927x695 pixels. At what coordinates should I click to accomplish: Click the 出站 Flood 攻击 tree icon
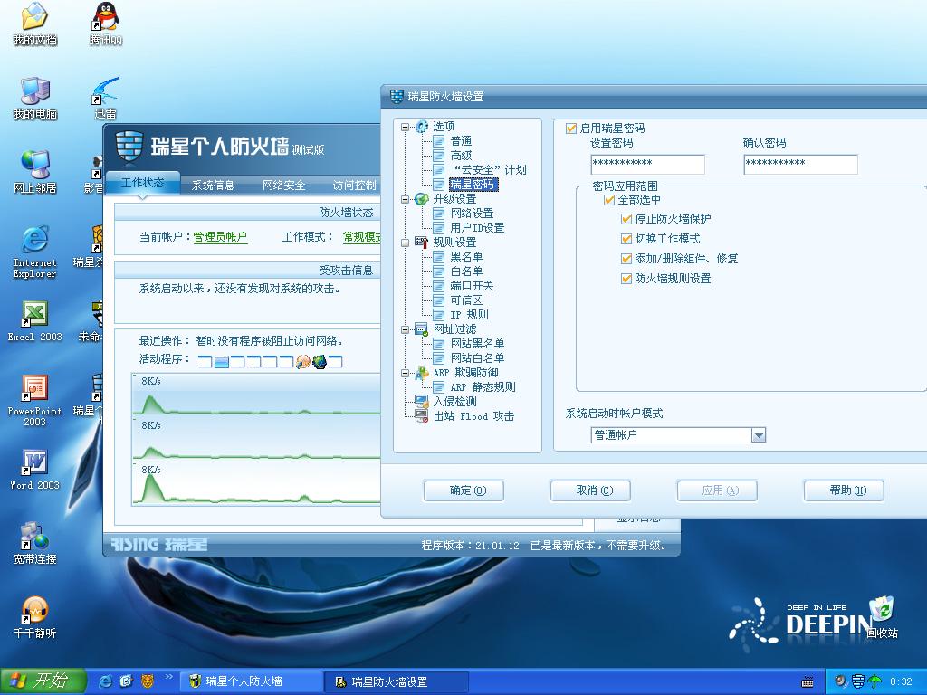pyautogui.click(x=422, y=416)
